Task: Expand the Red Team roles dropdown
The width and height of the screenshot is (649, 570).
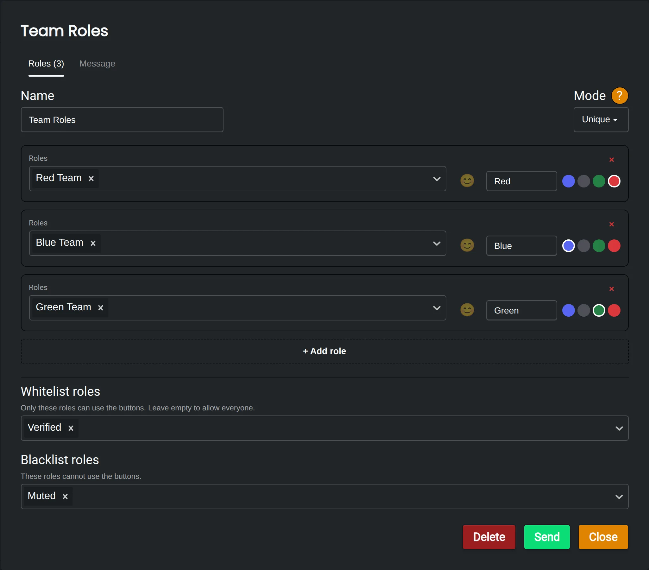Action: coord(437,179)
